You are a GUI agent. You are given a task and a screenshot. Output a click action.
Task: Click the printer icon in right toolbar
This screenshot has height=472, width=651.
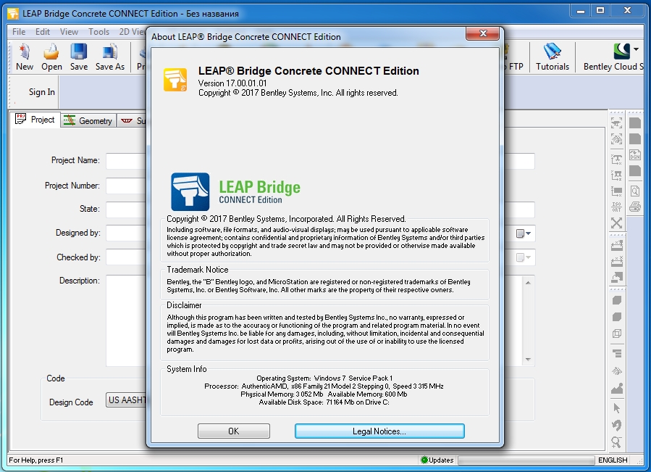(635, 207)
